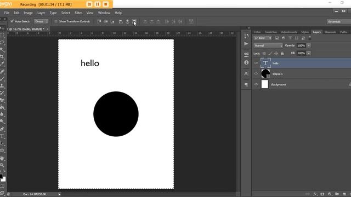Filter layers by shape layers icon
The height and width of the screenshot is (197, 351).
[297, 38]
